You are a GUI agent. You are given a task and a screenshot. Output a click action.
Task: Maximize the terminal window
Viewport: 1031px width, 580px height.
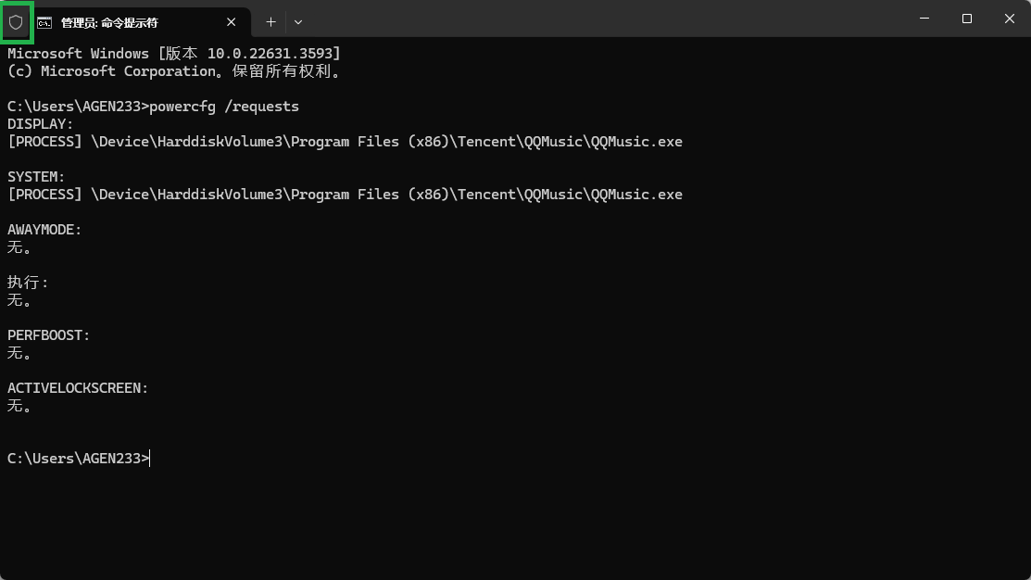click(967, 19)
